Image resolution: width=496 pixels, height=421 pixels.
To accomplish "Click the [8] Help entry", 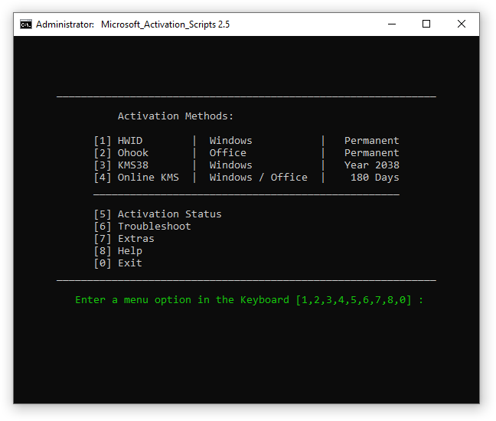I will [x=118, y=251].
